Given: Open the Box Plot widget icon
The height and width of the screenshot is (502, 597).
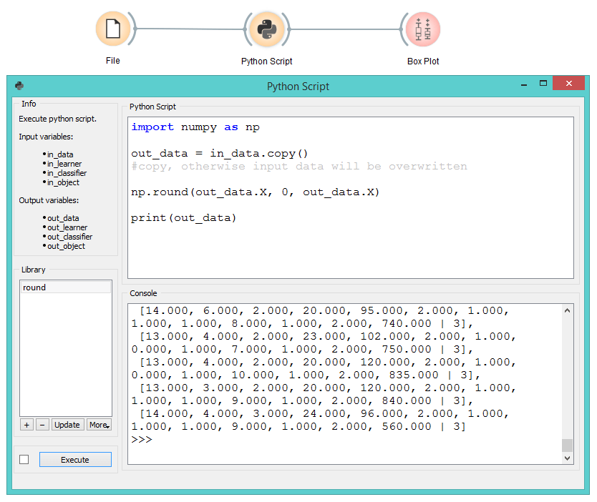Looking at the screenshot, I should 422,29.
